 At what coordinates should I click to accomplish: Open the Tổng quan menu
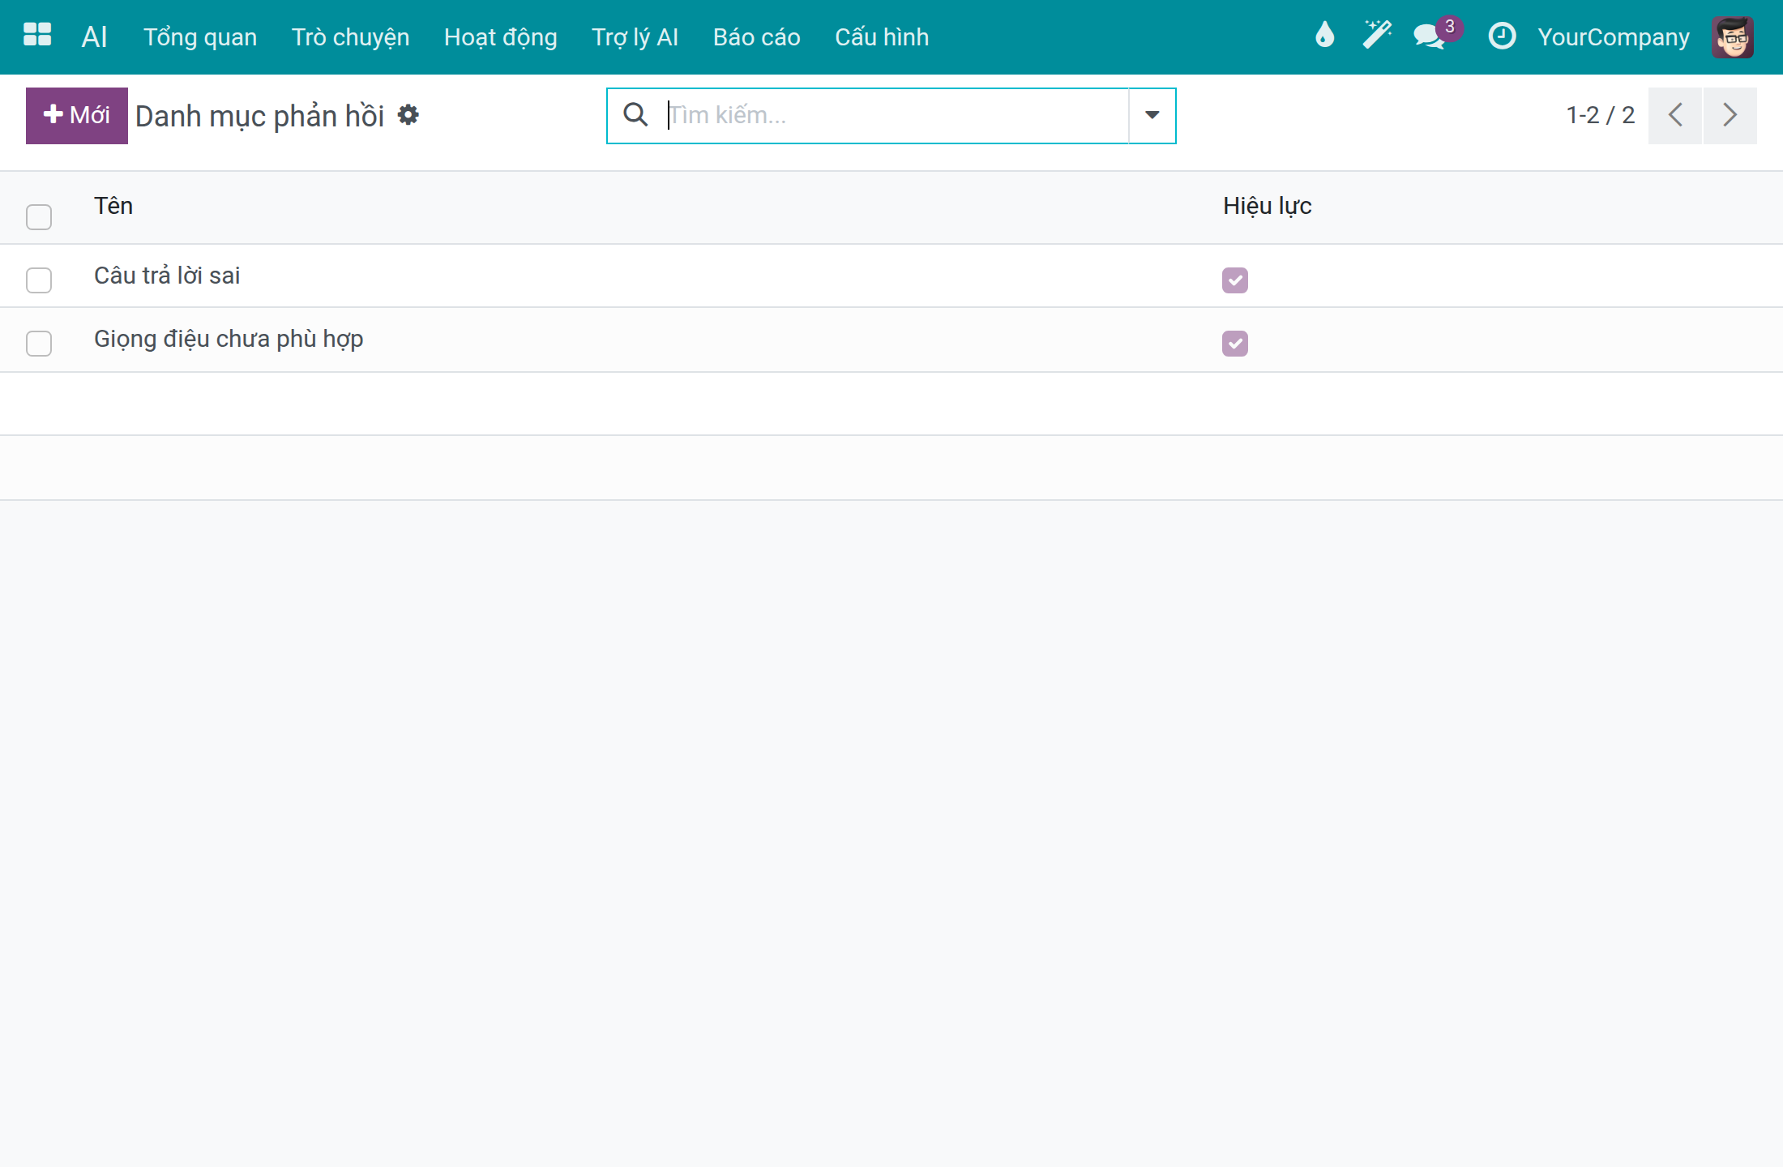(200, 36)
